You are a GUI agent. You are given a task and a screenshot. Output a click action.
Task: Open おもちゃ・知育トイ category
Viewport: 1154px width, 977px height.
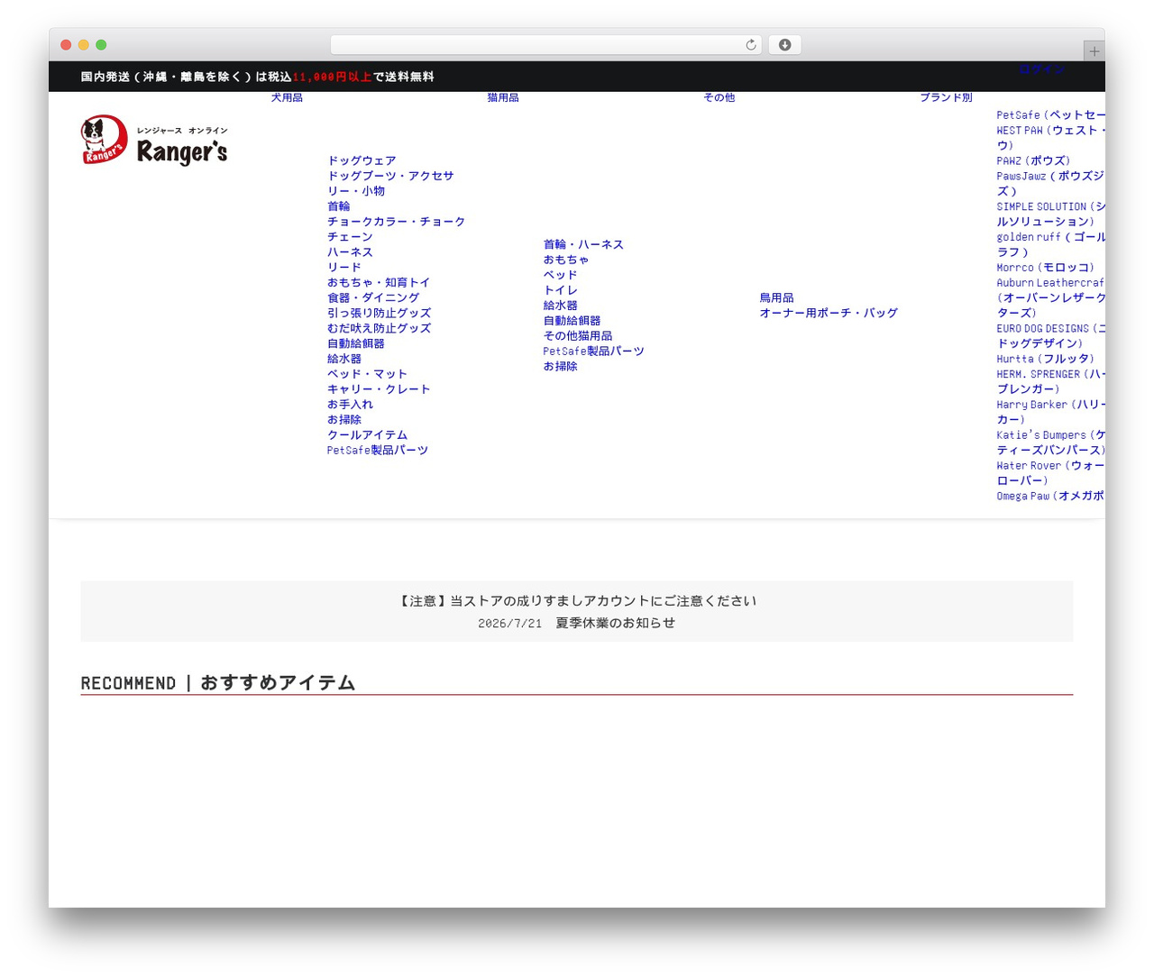379,283
